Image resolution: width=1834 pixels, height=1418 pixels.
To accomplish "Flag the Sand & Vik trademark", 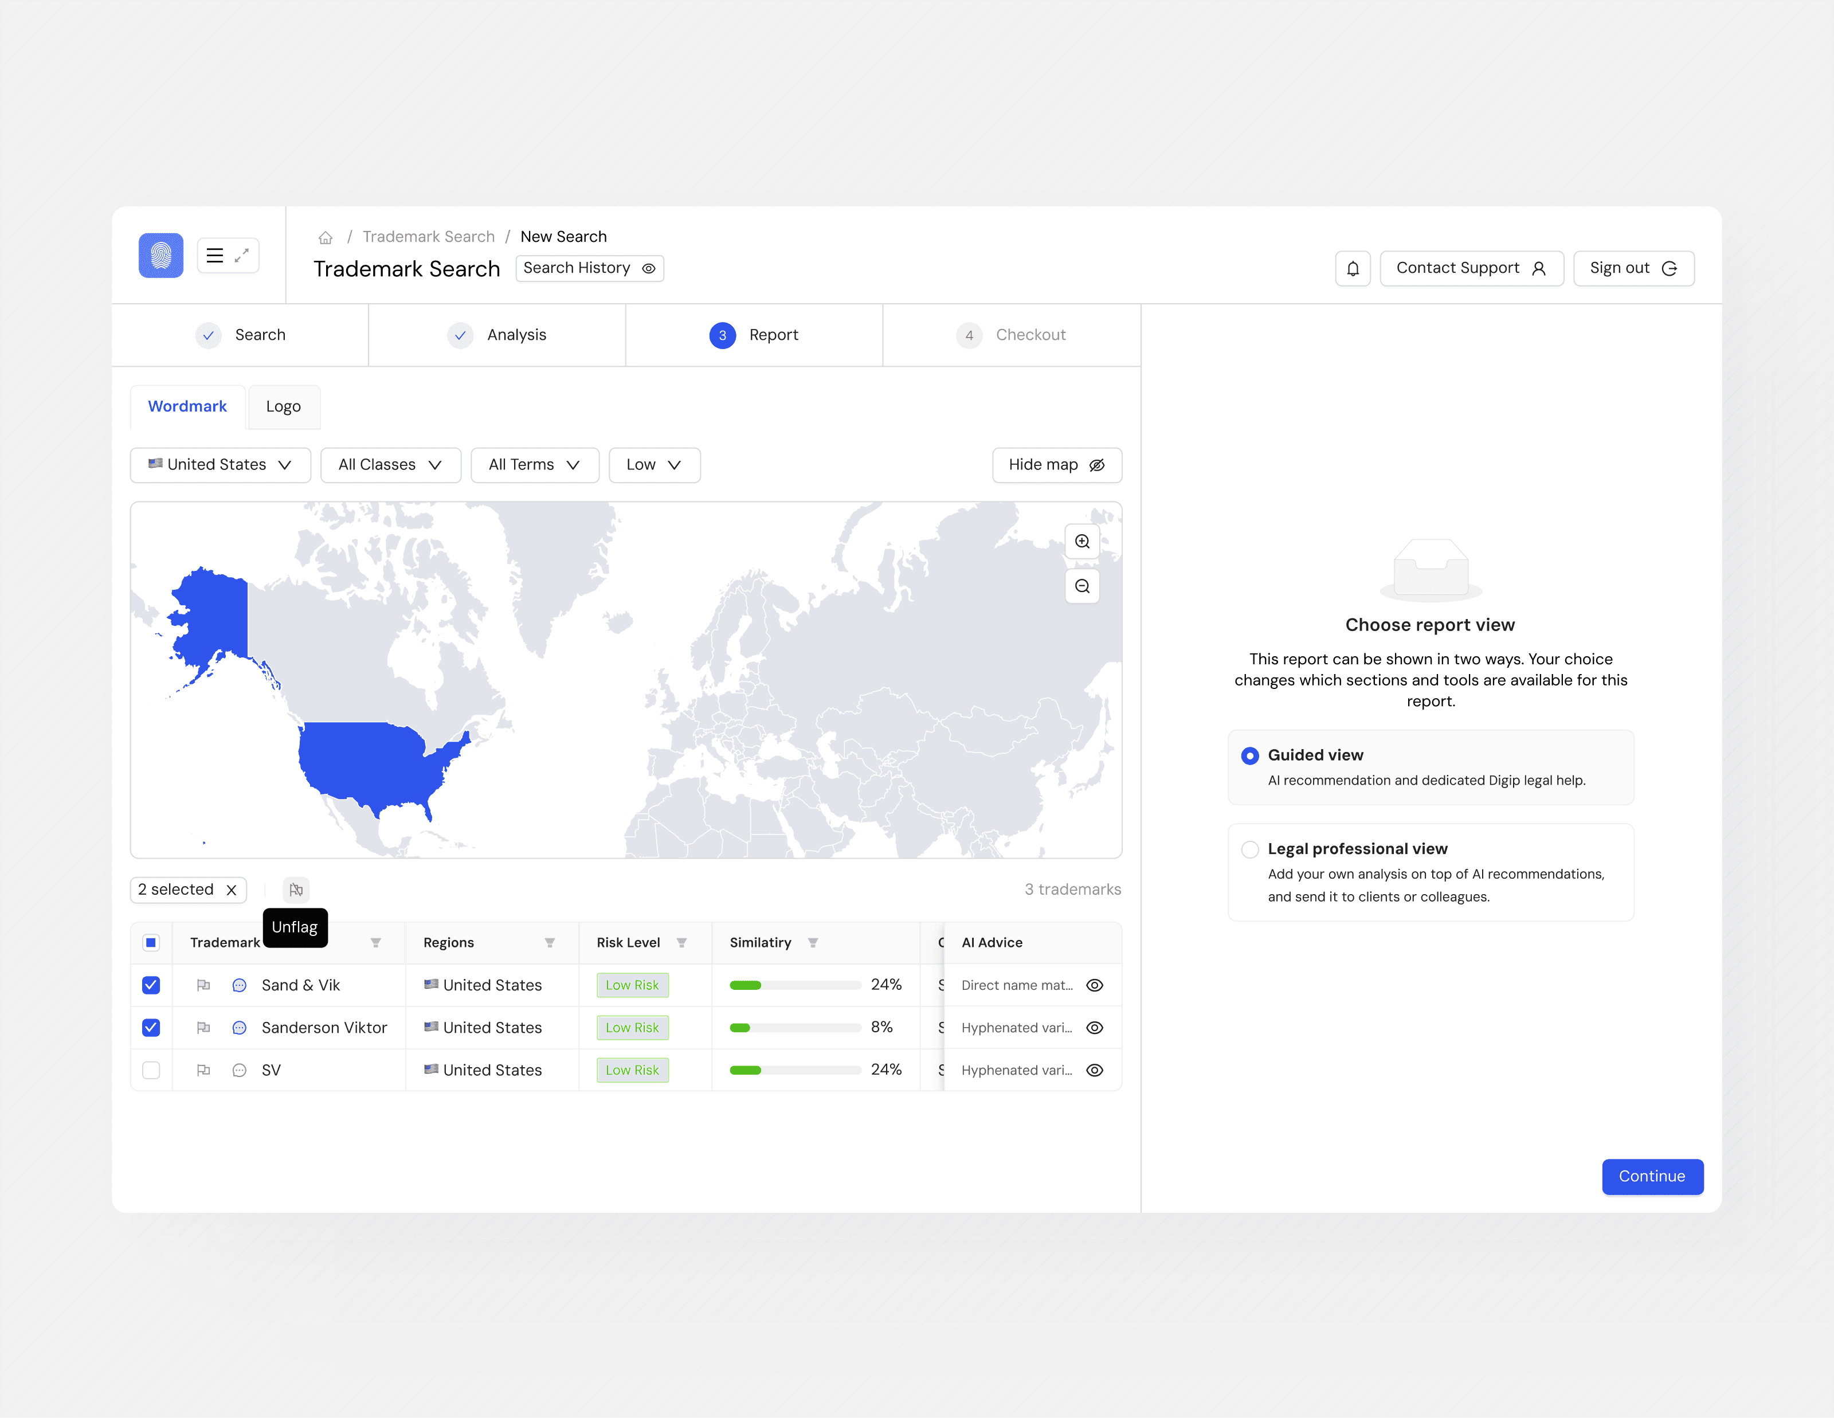I will tap(203, 985).
